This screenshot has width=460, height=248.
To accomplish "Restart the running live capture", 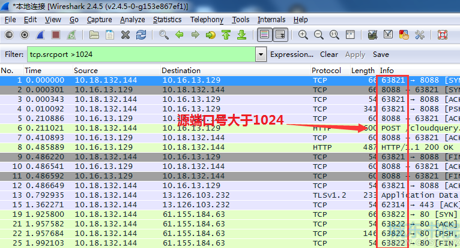I will (71, 35).
